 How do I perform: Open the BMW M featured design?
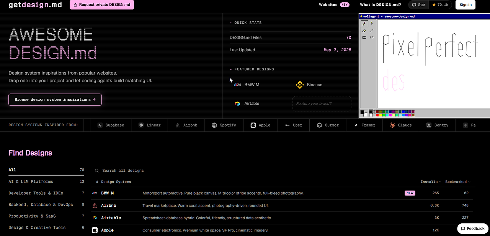click(247, 85)
